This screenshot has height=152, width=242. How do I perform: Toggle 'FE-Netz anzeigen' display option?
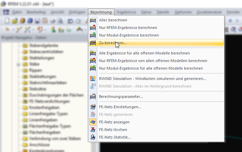coord(156,122)
